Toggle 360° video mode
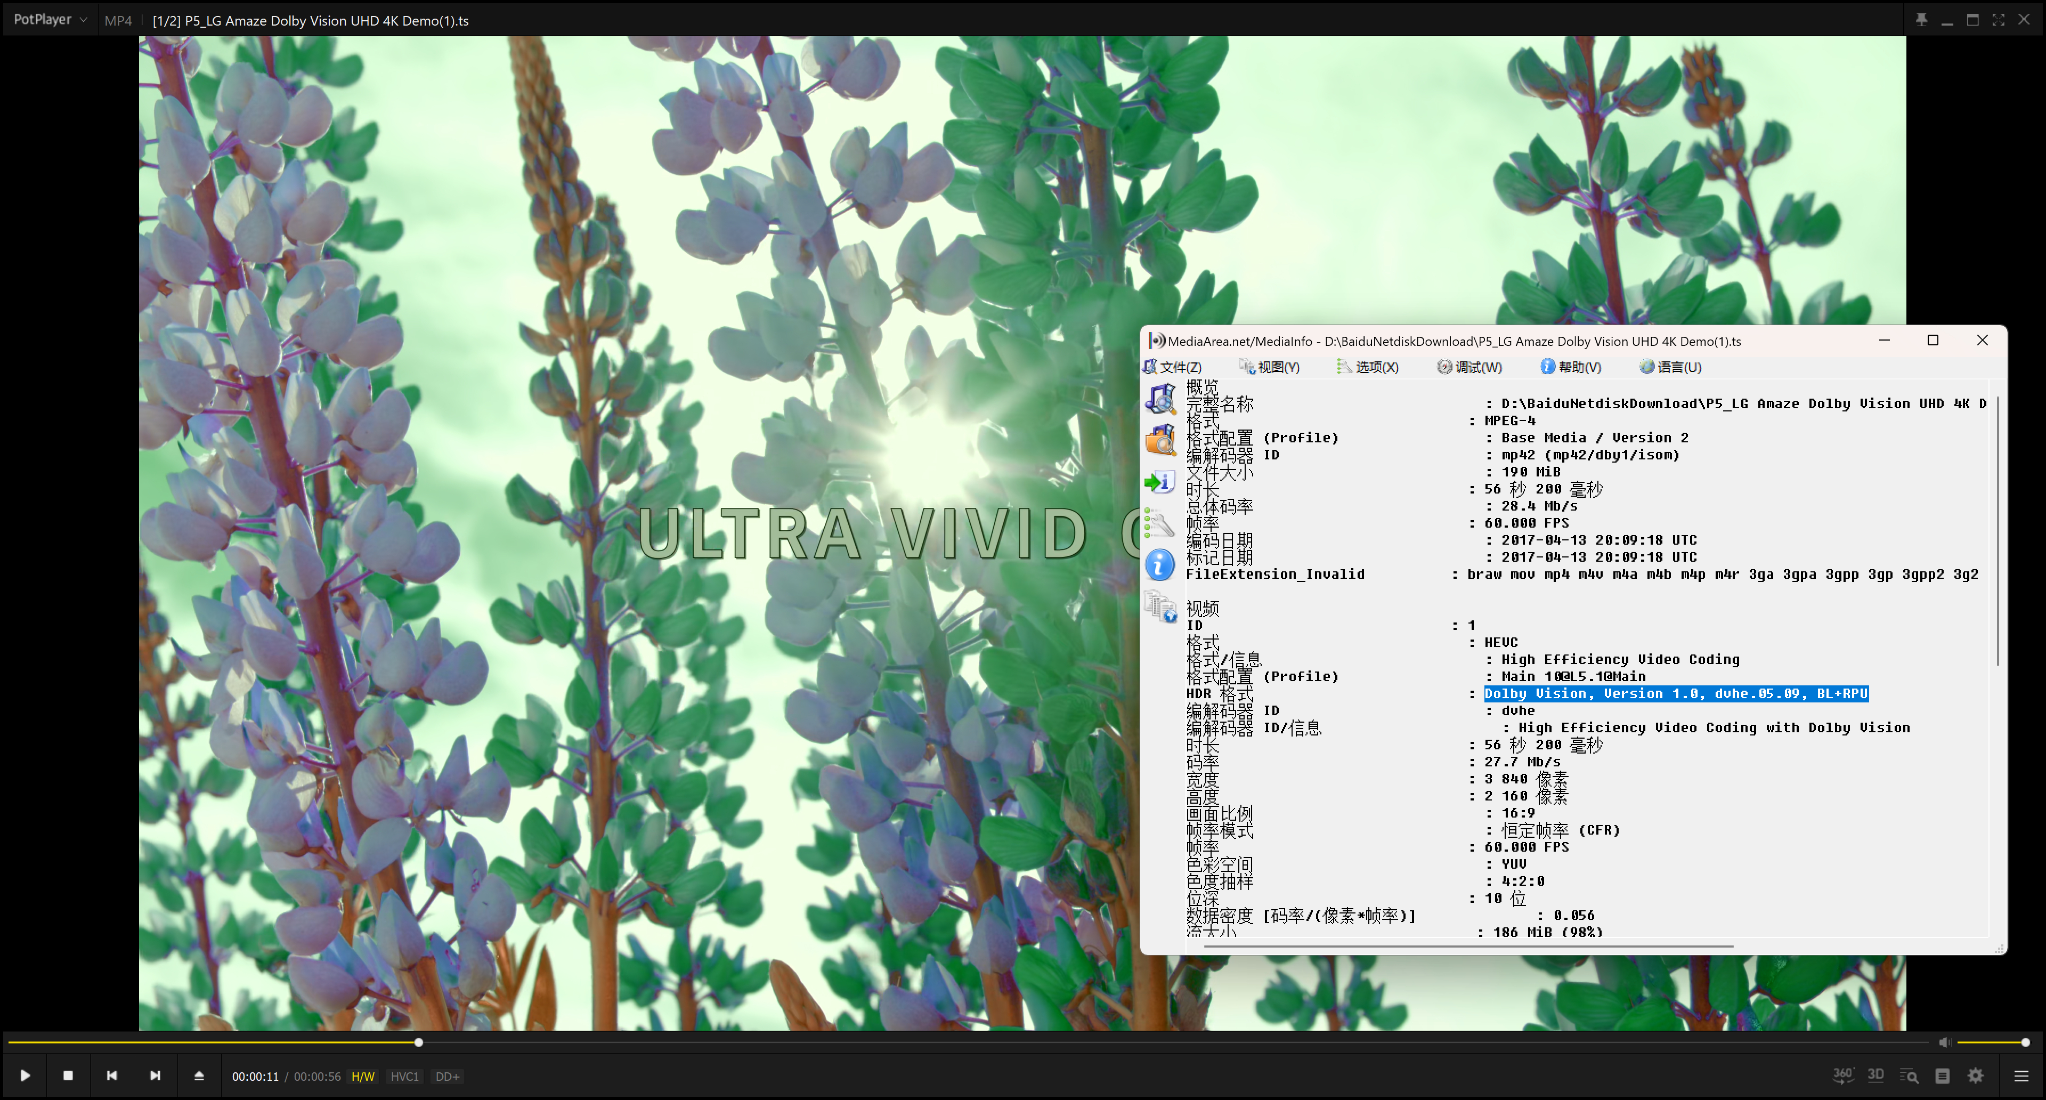 1842,1075
